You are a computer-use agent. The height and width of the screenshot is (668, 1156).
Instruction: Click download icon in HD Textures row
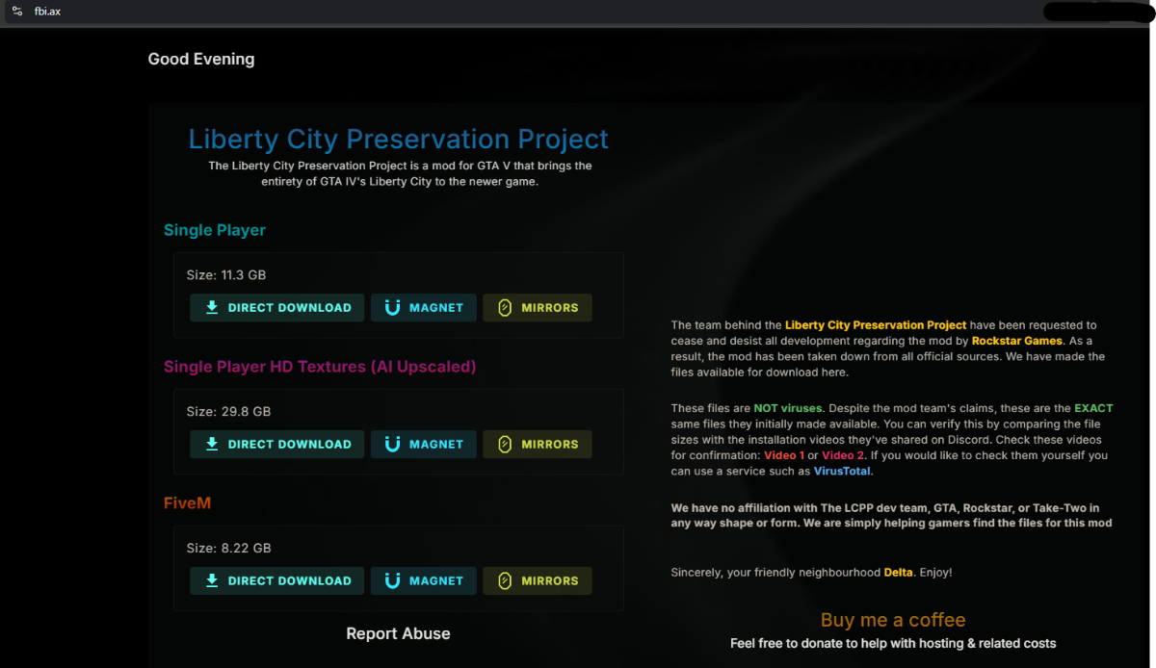[212, 445]
